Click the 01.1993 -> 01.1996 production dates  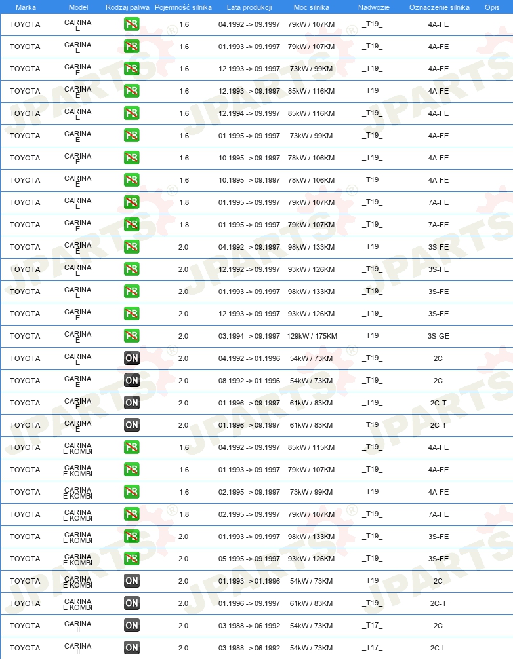(x=249, y=581)
